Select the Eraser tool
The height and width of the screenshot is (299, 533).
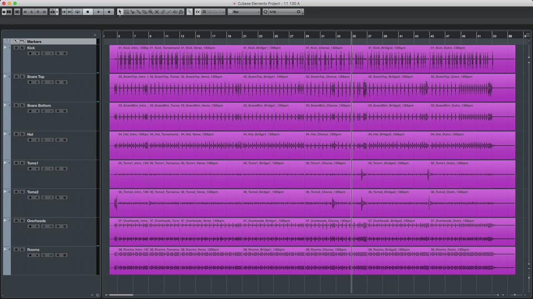145,12
